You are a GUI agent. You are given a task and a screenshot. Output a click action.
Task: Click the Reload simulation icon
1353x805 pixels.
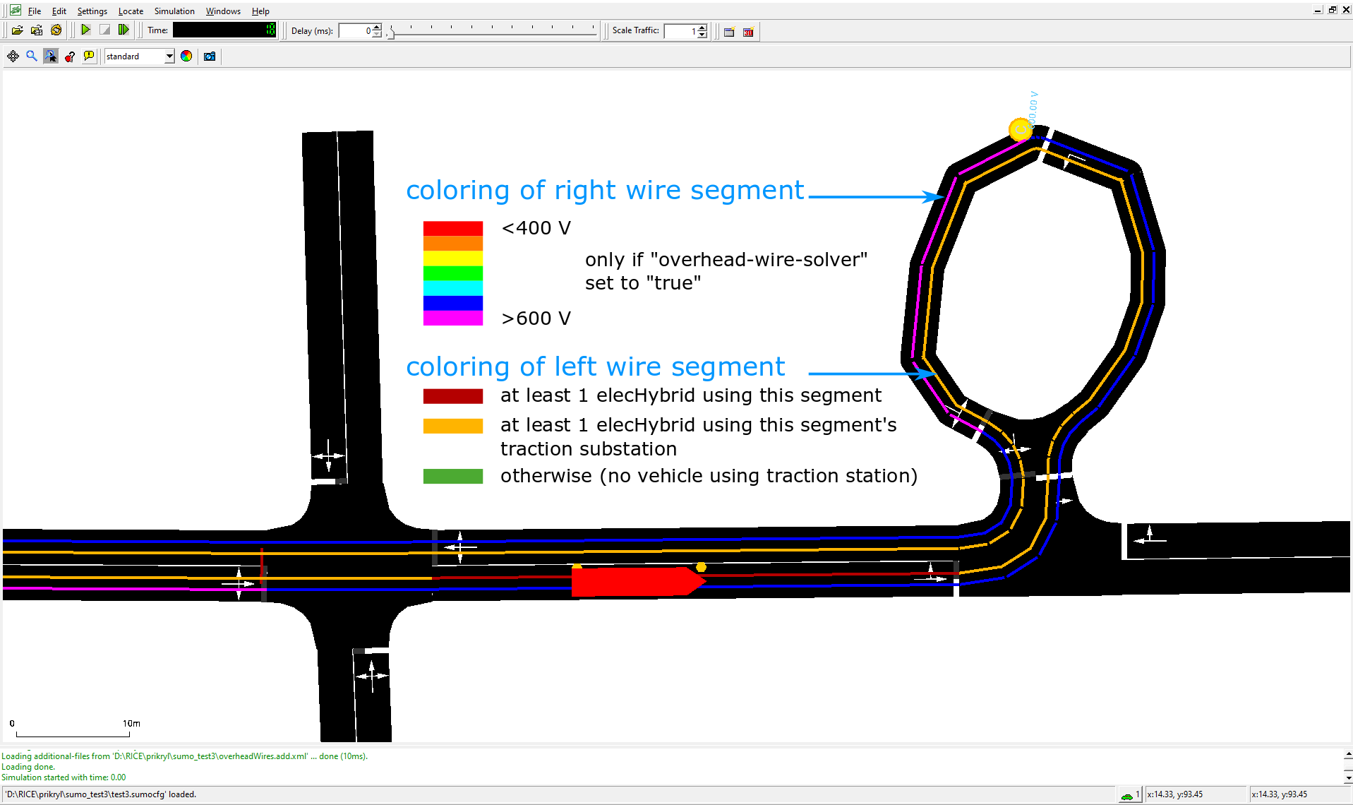56,30
